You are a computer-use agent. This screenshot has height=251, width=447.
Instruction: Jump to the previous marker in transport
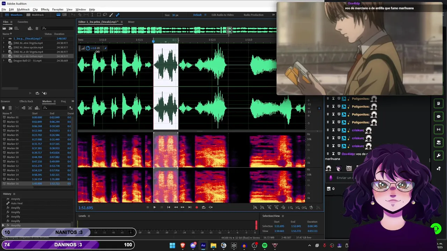[x=168, y=207]
